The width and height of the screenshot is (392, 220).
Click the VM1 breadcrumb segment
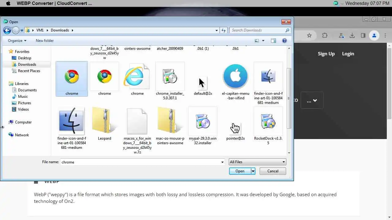[40, 30]
